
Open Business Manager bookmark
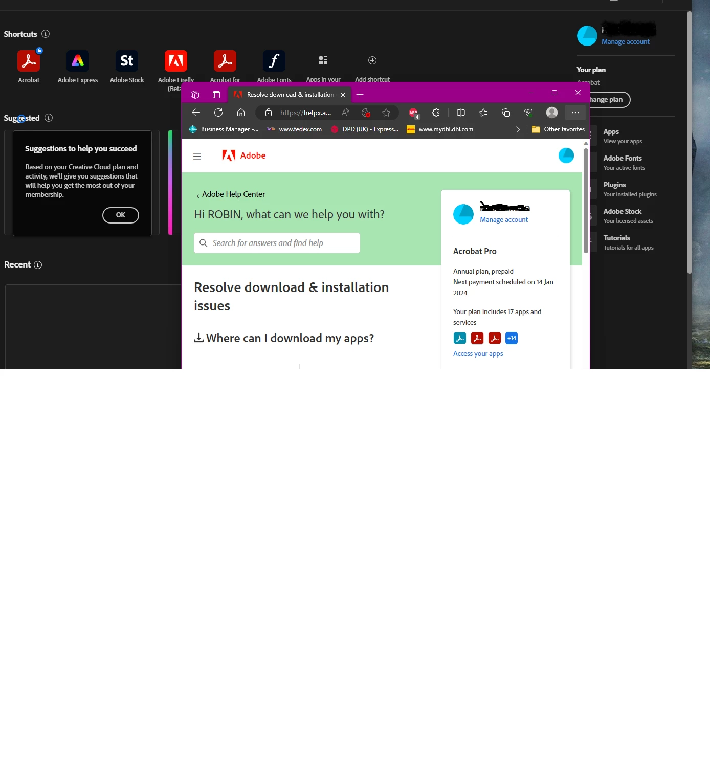[x=224, y=129]
